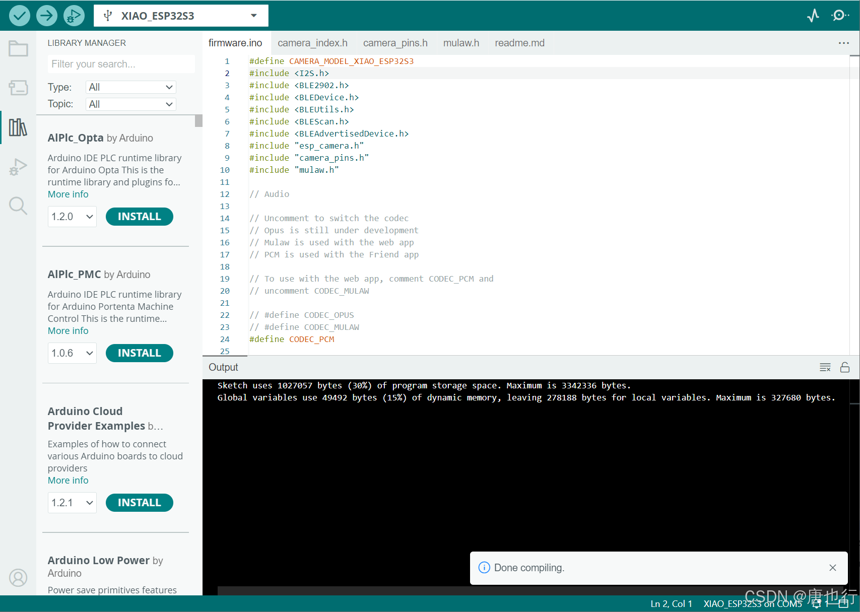
Task: Open AlPlc_Opta version 1.2.0 dropdown
Action: pyautogui.click(x=72, y=217)
